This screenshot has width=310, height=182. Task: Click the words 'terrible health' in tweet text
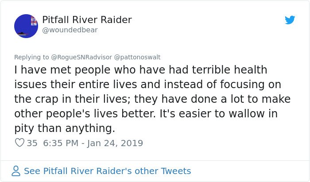(x=229, y=70)
